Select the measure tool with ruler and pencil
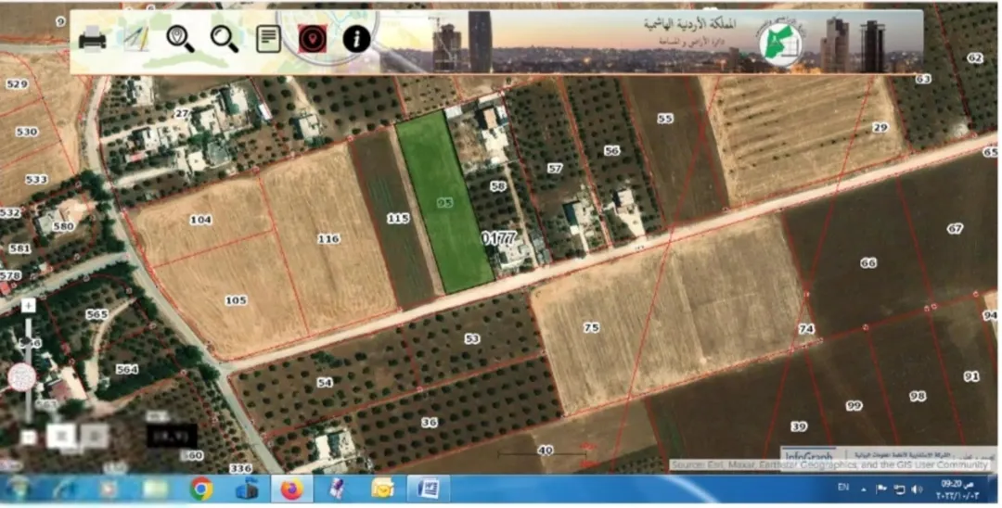The height and width of the screenshot is (508, 1002). 136,39
